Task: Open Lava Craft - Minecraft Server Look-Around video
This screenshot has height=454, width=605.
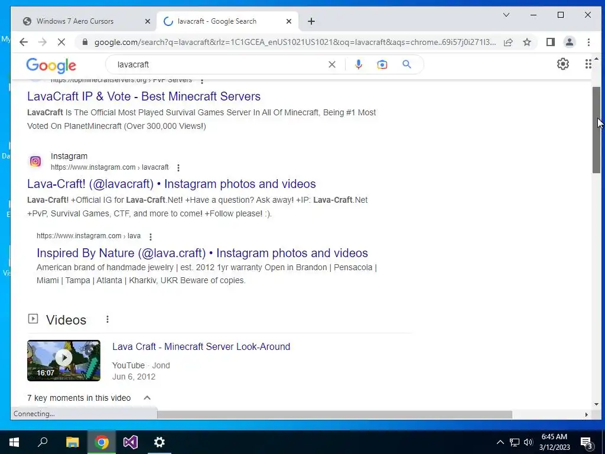Action: [x=201, y=346]
